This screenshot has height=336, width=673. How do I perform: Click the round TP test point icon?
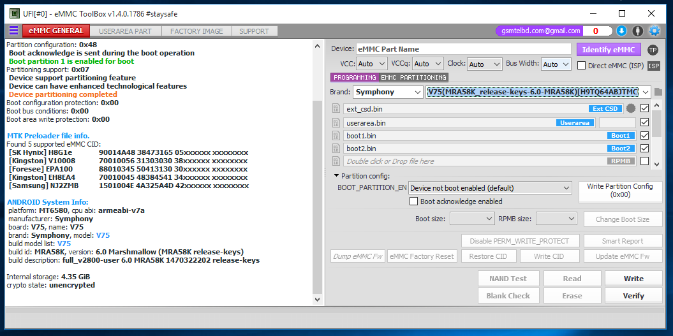coord(653,50)
